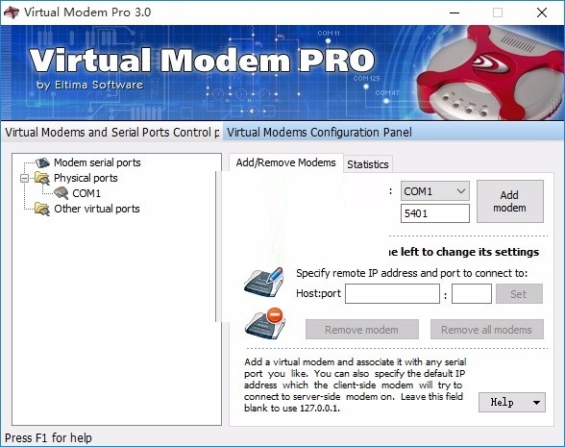Viewport: 565px width, 447px height.
Task: Collapse the Physical ports tree node
Action: [x=25, y=178]
